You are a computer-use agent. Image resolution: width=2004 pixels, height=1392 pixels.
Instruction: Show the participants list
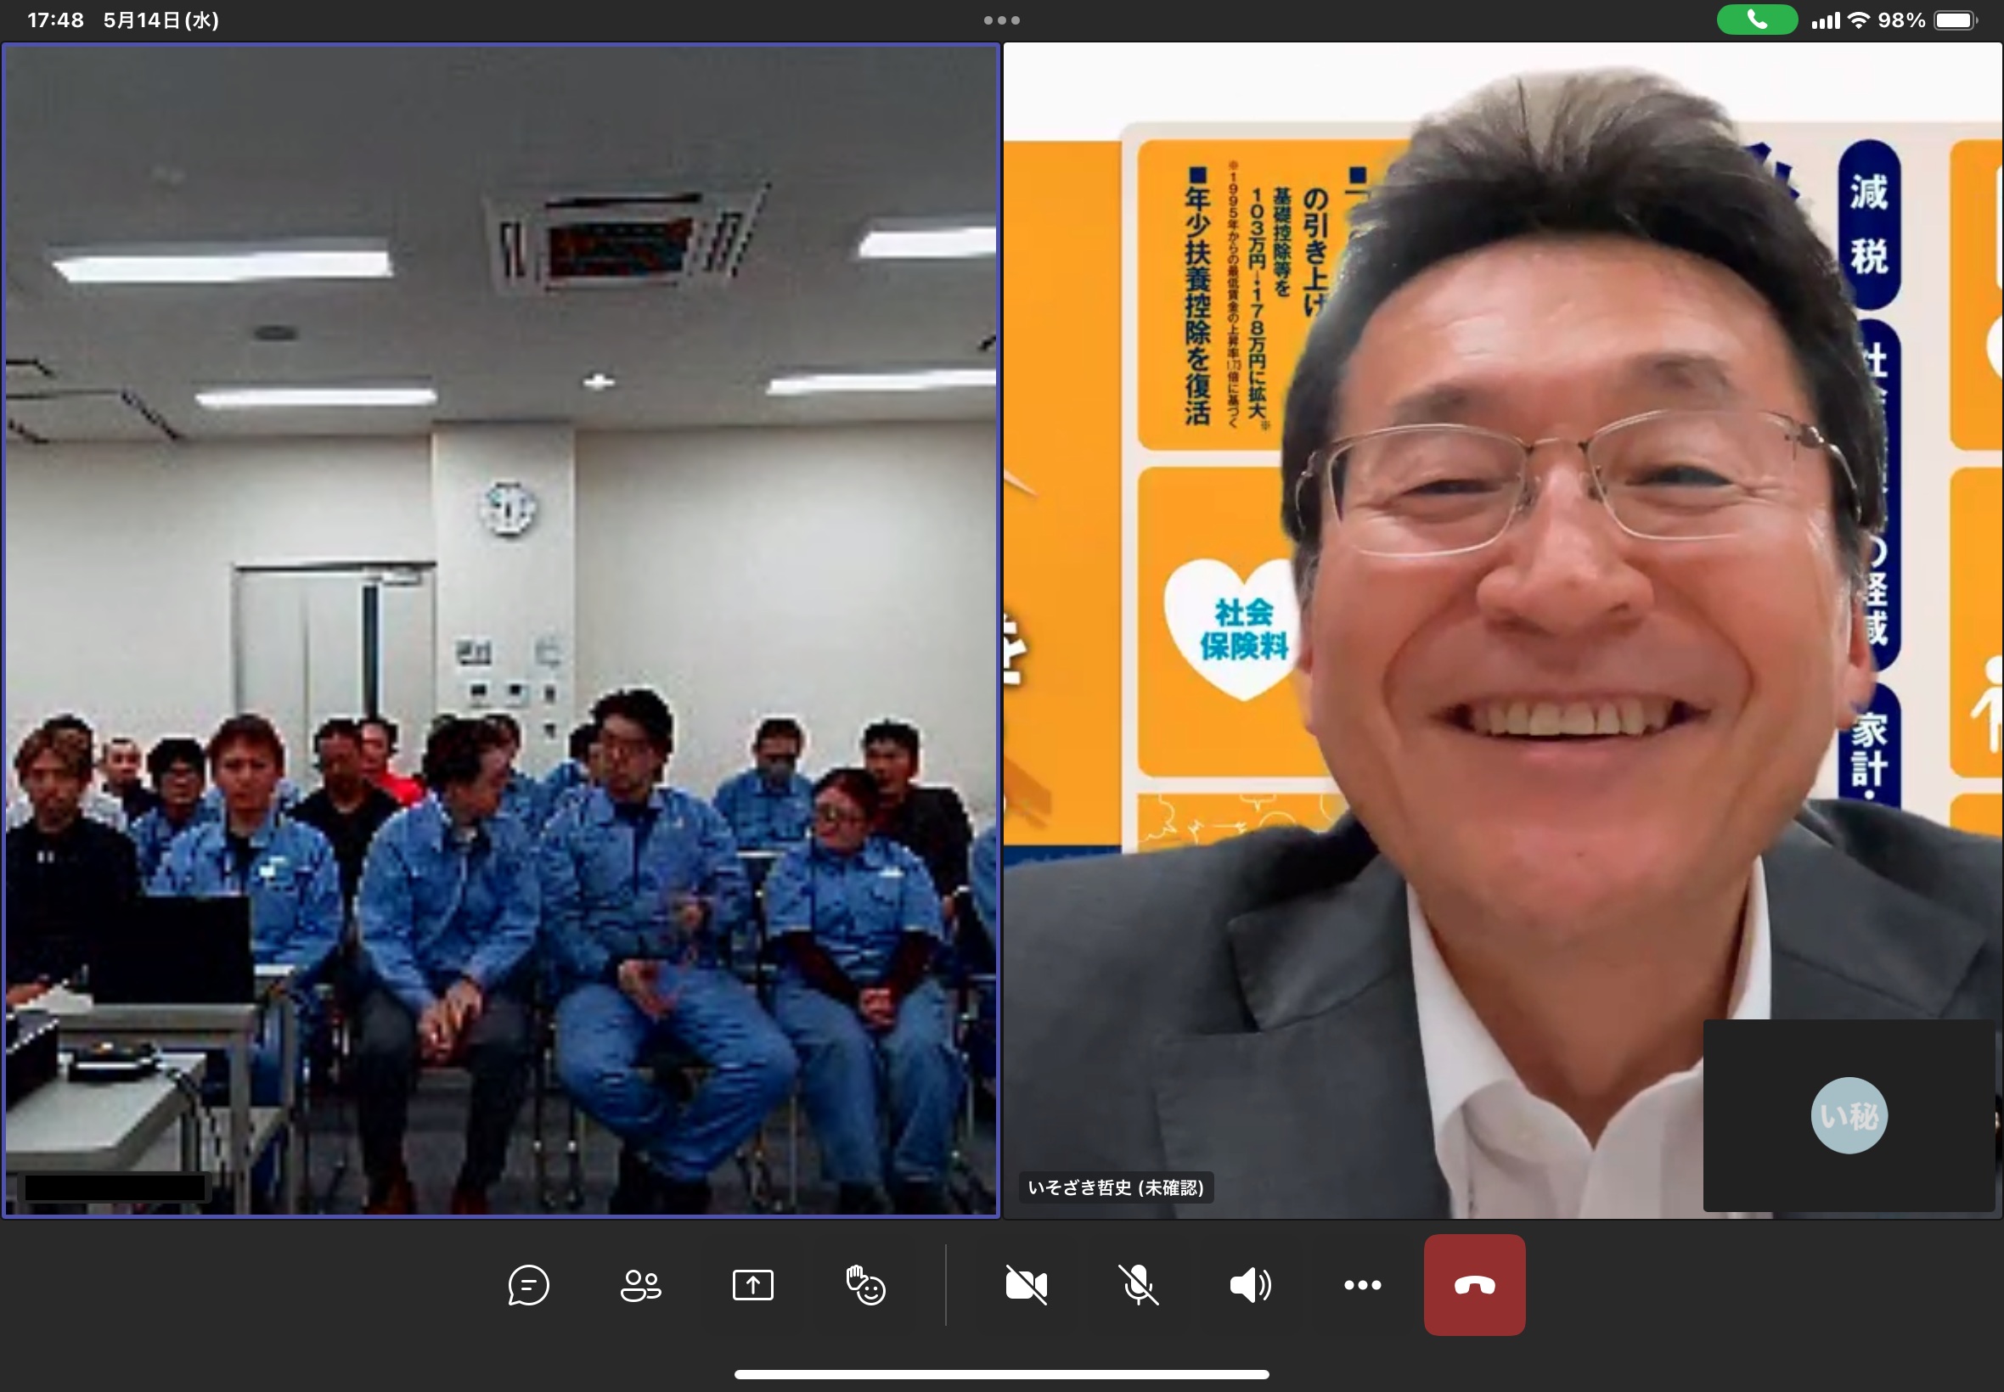640,1285
